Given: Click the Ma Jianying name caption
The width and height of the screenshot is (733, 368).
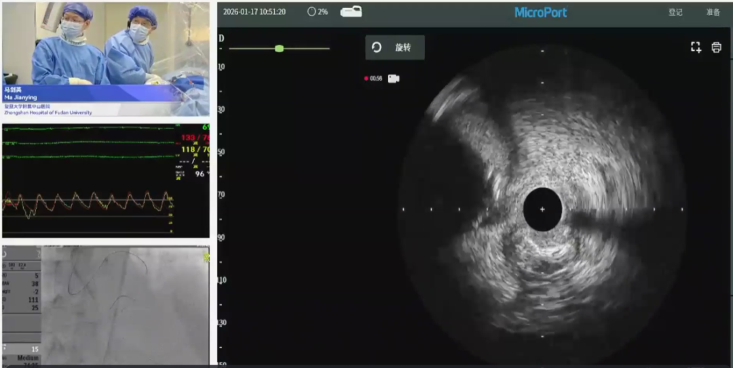Looking at the screenshot, I should coord(20,98).
